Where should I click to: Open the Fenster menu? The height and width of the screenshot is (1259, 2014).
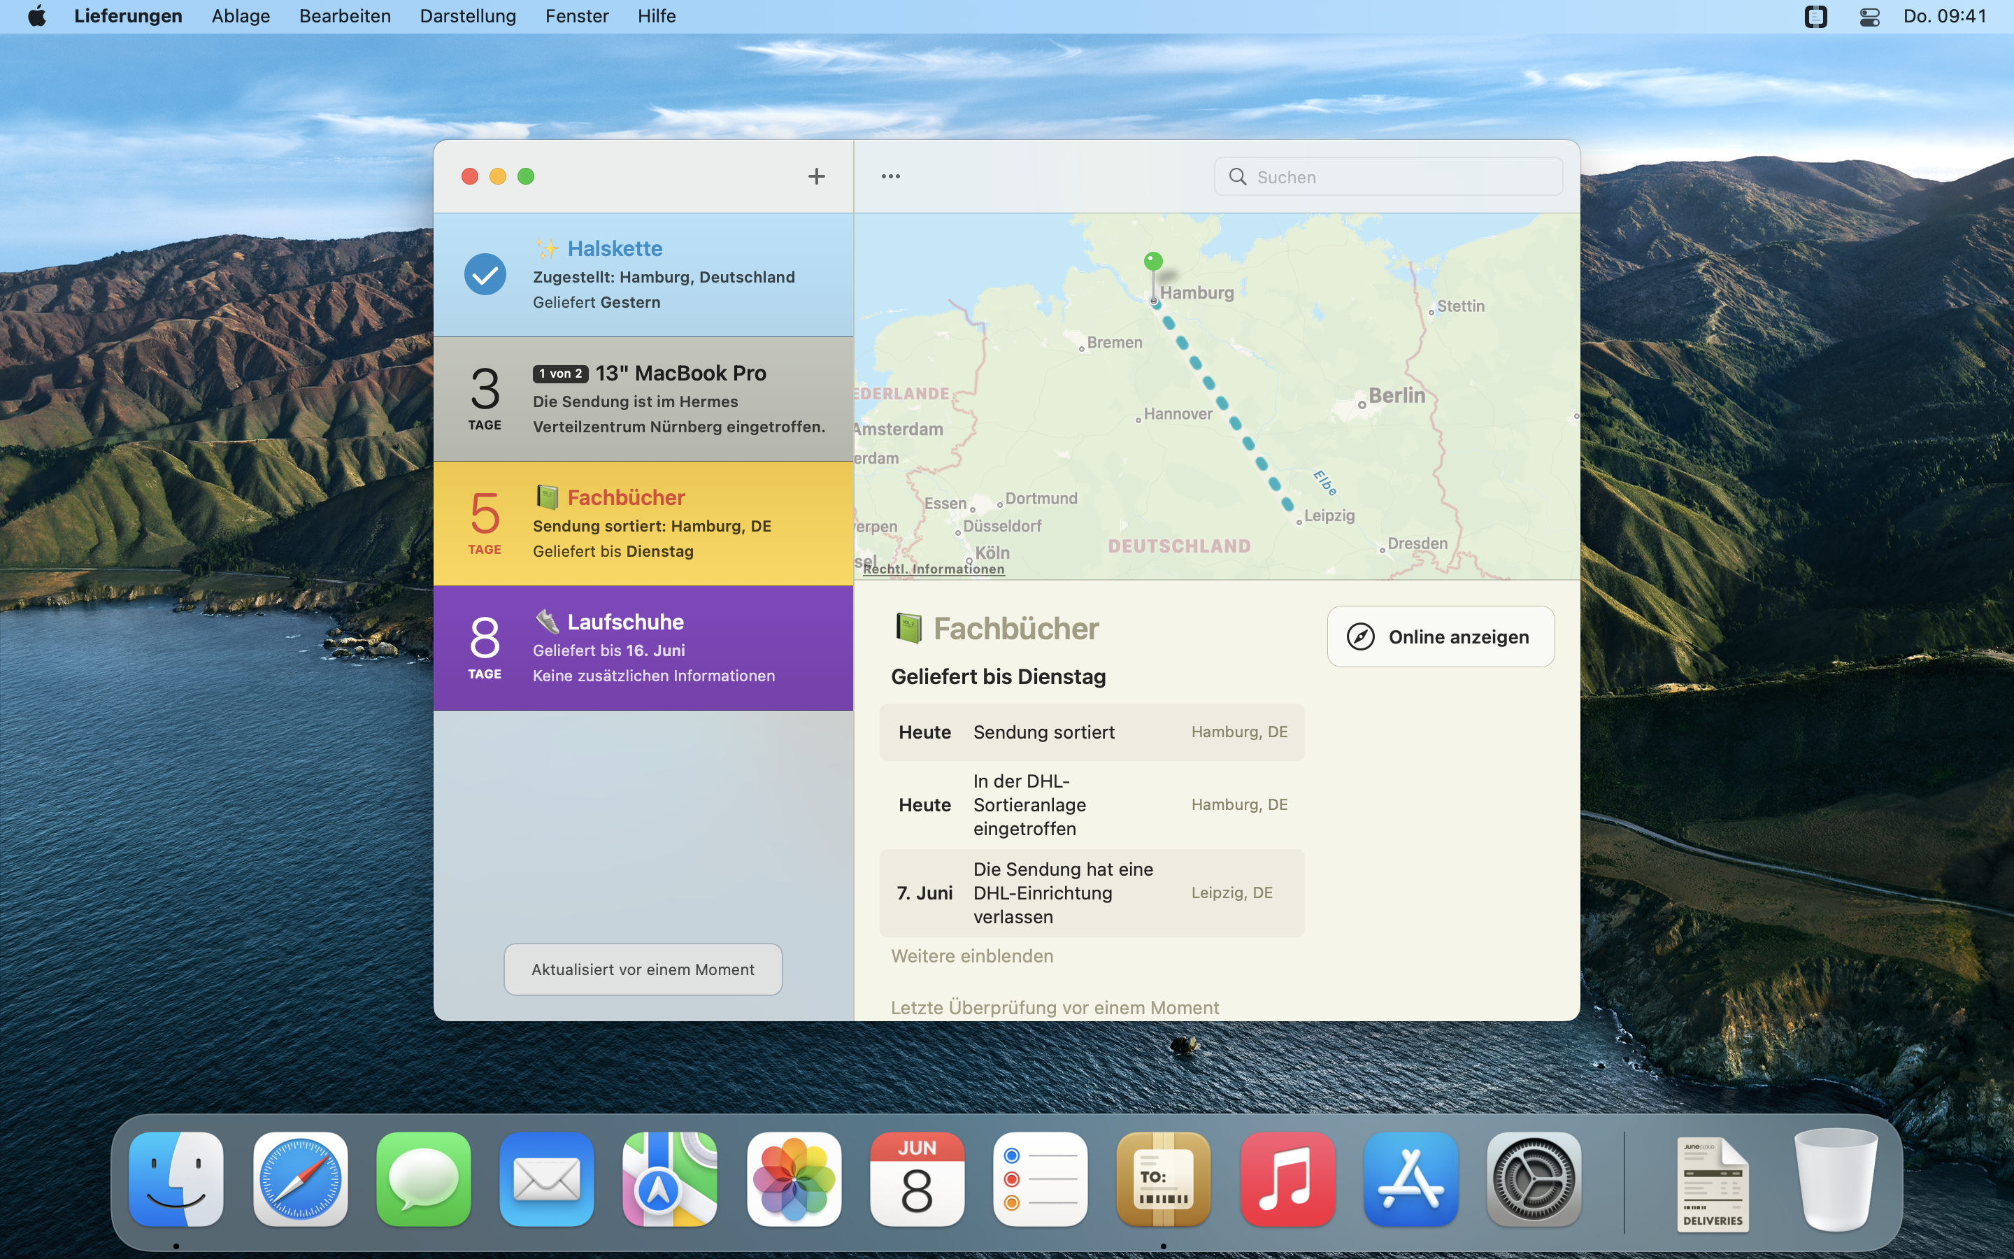[577, 16]
